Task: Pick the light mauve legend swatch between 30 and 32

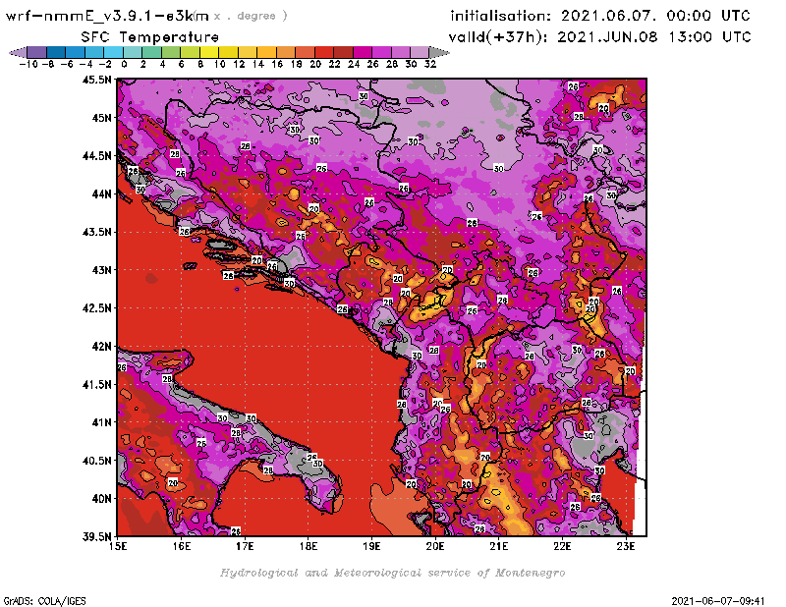Action: [x=420, y=52]
